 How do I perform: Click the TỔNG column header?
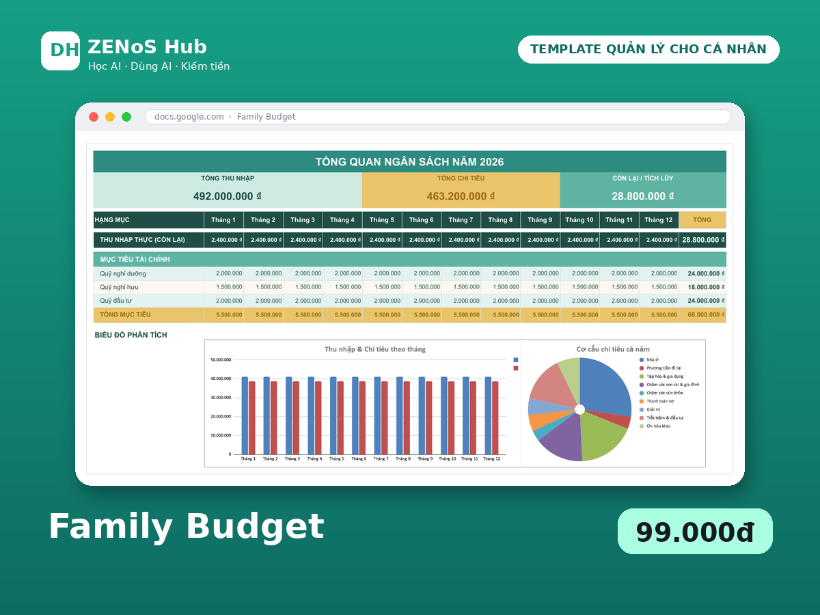(702, 220)
